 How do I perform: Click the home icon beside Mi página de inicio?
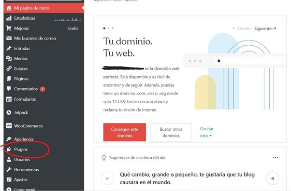coord(9,8)
